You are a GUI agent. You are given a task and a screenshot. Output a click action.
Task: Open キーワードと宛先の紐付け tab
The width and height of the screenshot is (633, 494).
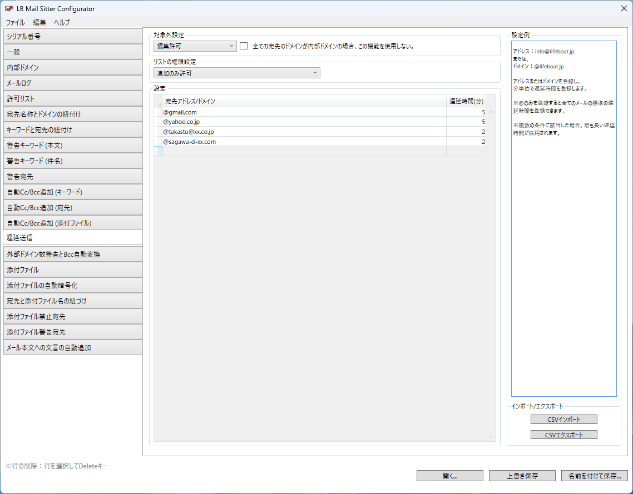(73, 130)
